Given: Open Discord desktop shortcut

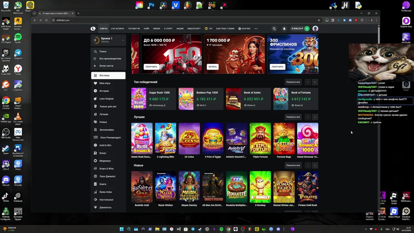Looking at the screenshot, I should (x=6, y=181).
